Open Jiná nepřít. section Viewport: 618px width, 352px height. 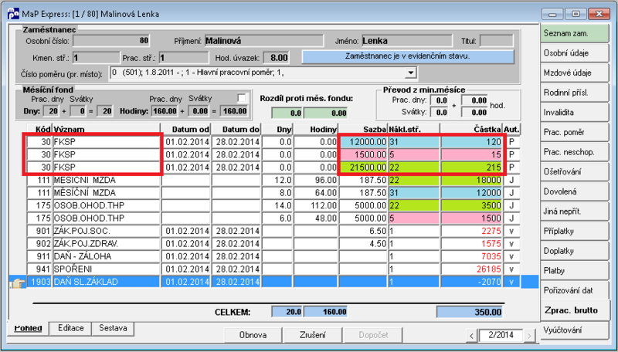coord(575,212)
